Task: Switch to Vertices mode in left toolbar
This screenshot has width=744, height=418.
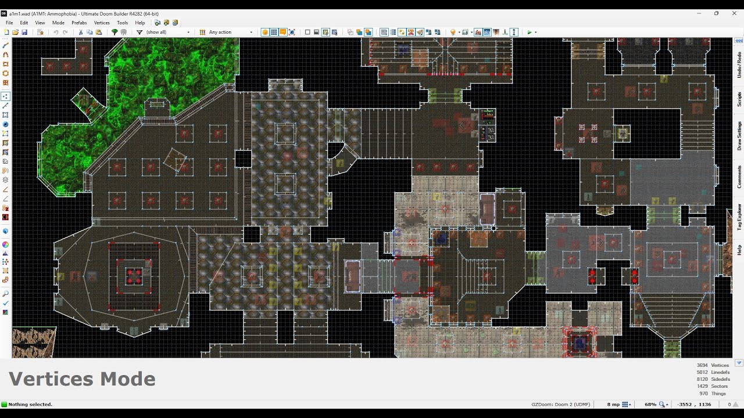Action: (6, 96)
